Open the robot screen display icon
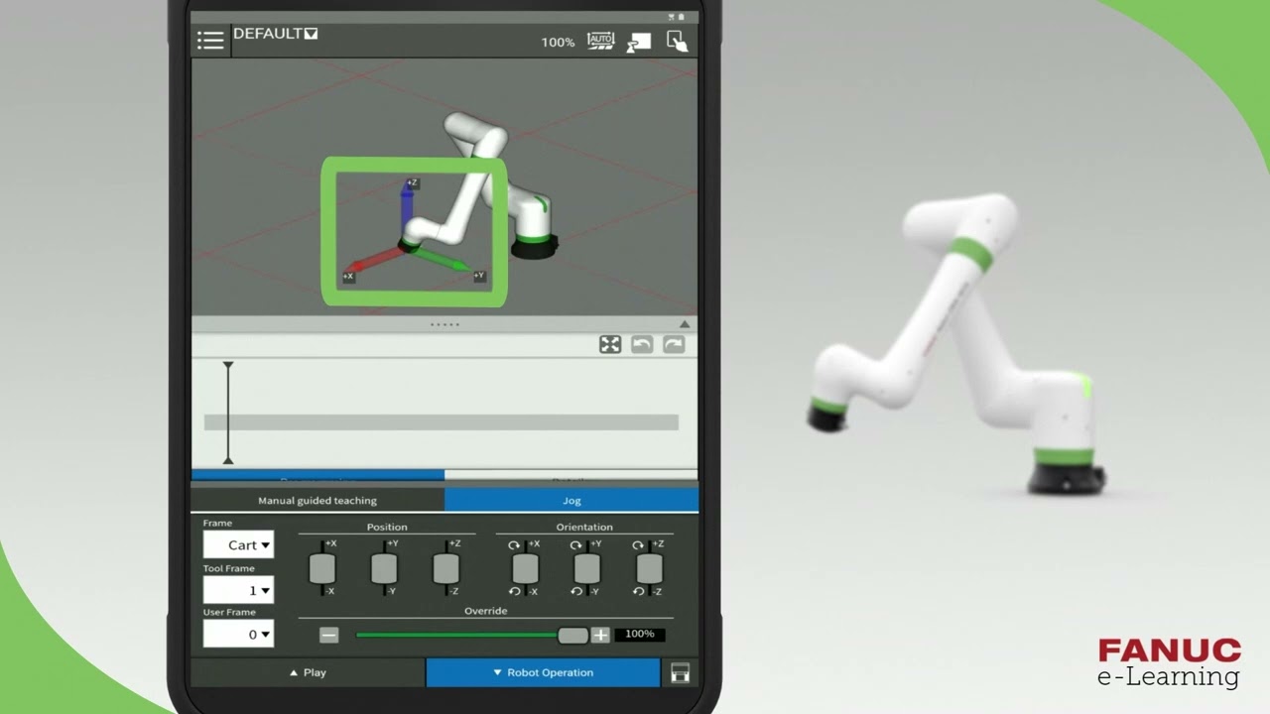This screenshot has height=714, width=1270. coord(638,42)
